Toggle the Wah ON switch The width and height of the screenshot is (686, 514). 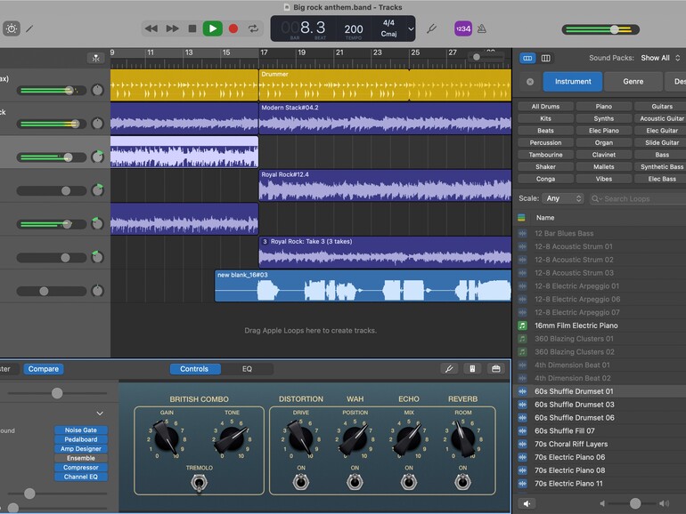(x=355, y=482)
